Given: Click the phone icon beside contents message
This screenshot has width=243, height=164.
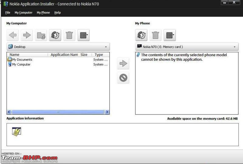Looking at the screenshot, I should point(138,55).
